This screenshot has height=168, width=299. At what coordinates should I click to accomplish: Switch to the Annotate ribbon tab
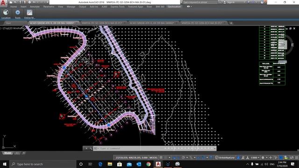point(35,7)
